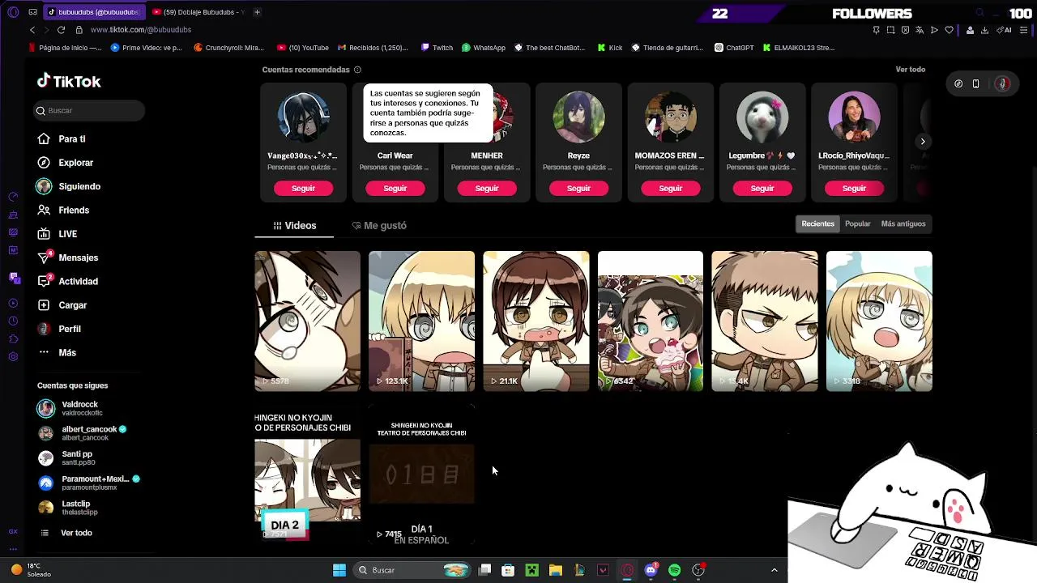Open the Kick bookmark

tap(610, 48)
